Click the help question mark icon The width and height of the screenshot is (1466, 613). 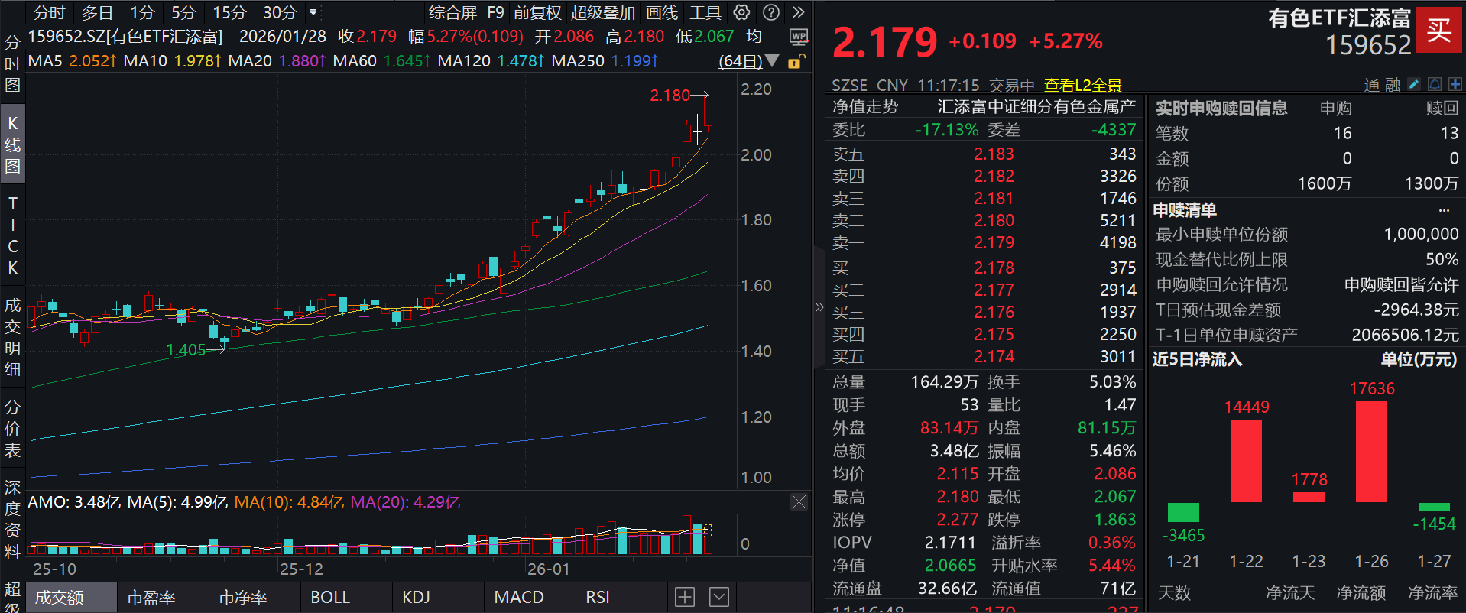click(772, 12)
